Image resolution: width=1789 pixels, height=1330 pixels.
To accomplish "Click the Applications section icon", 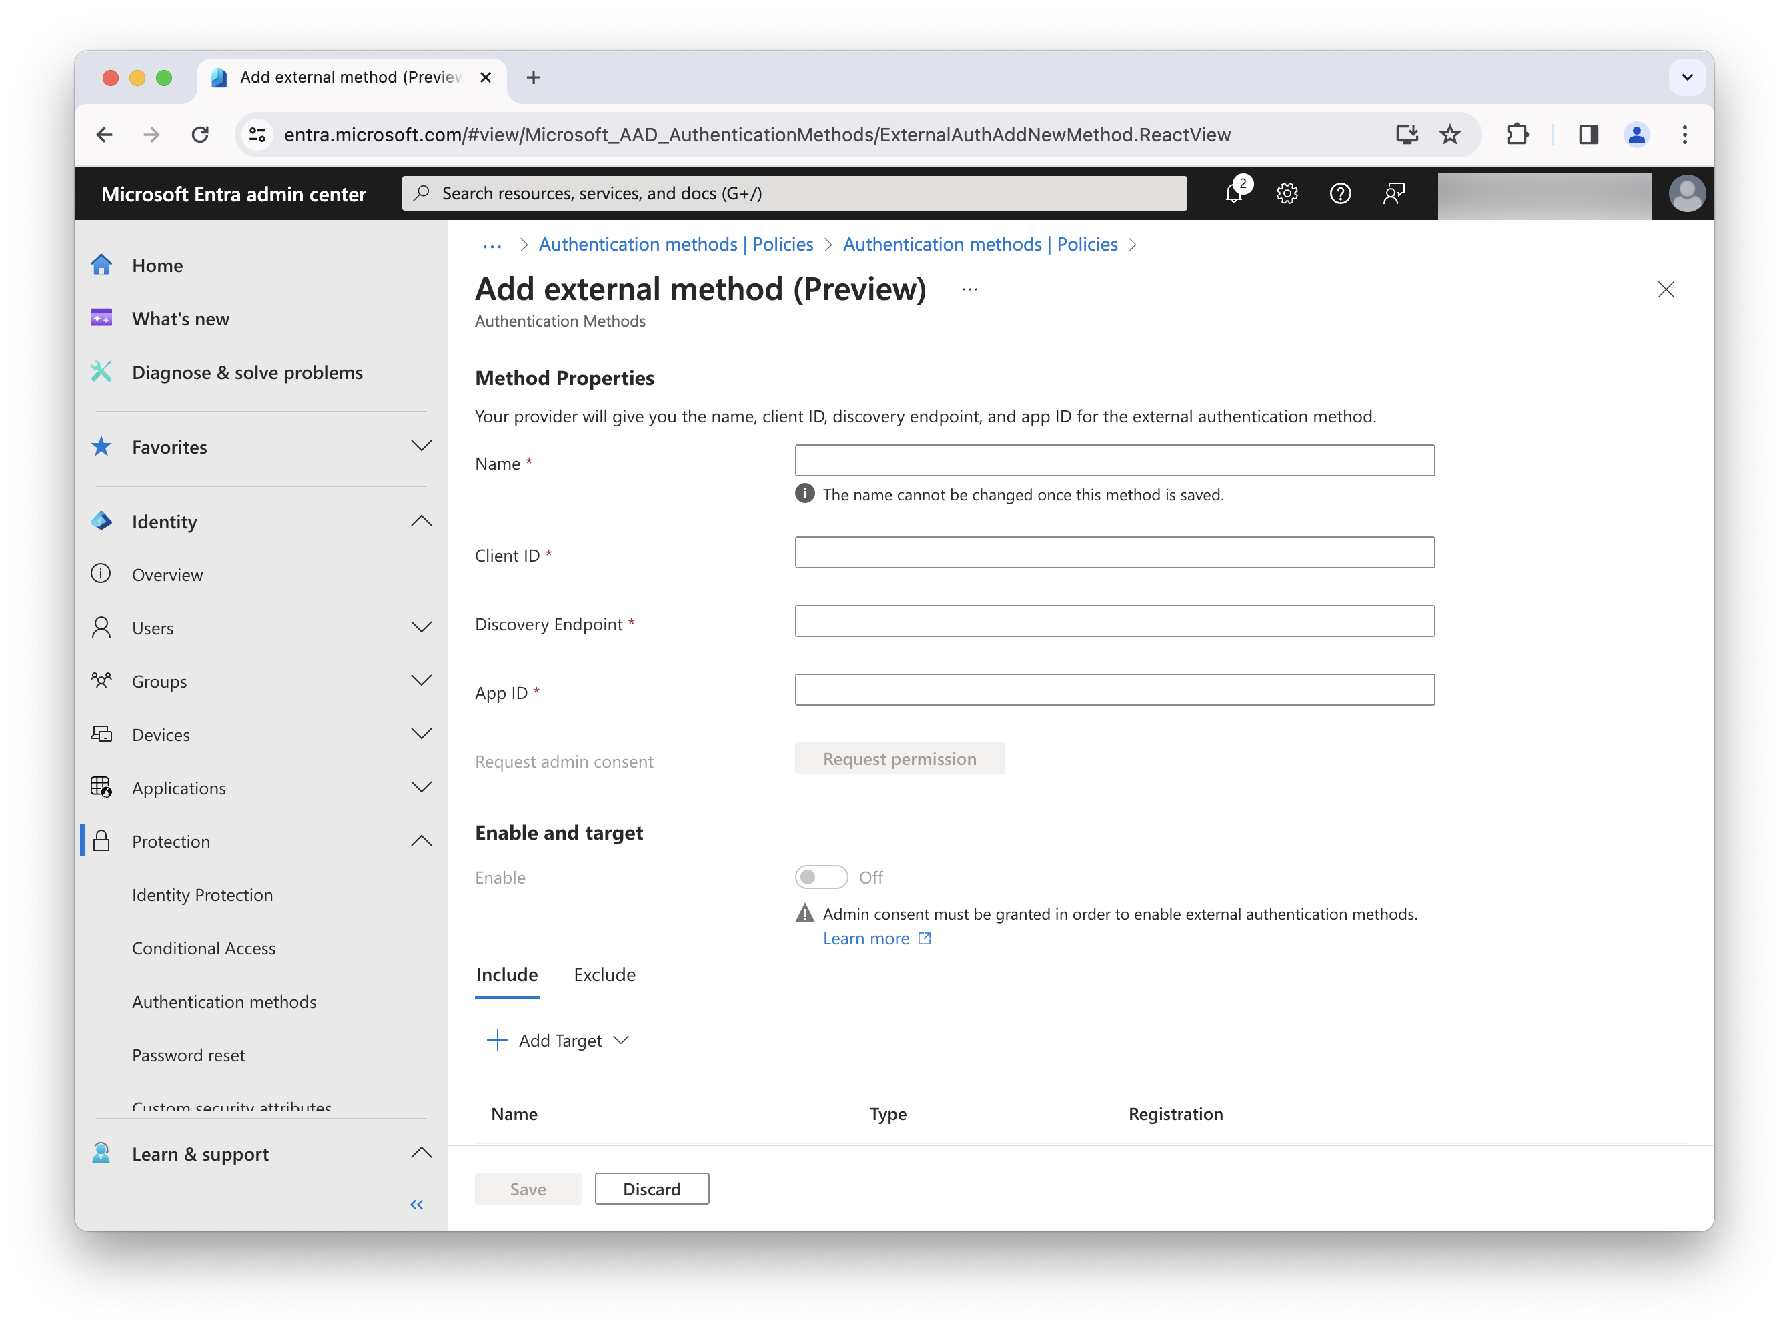I will (103, 788).
